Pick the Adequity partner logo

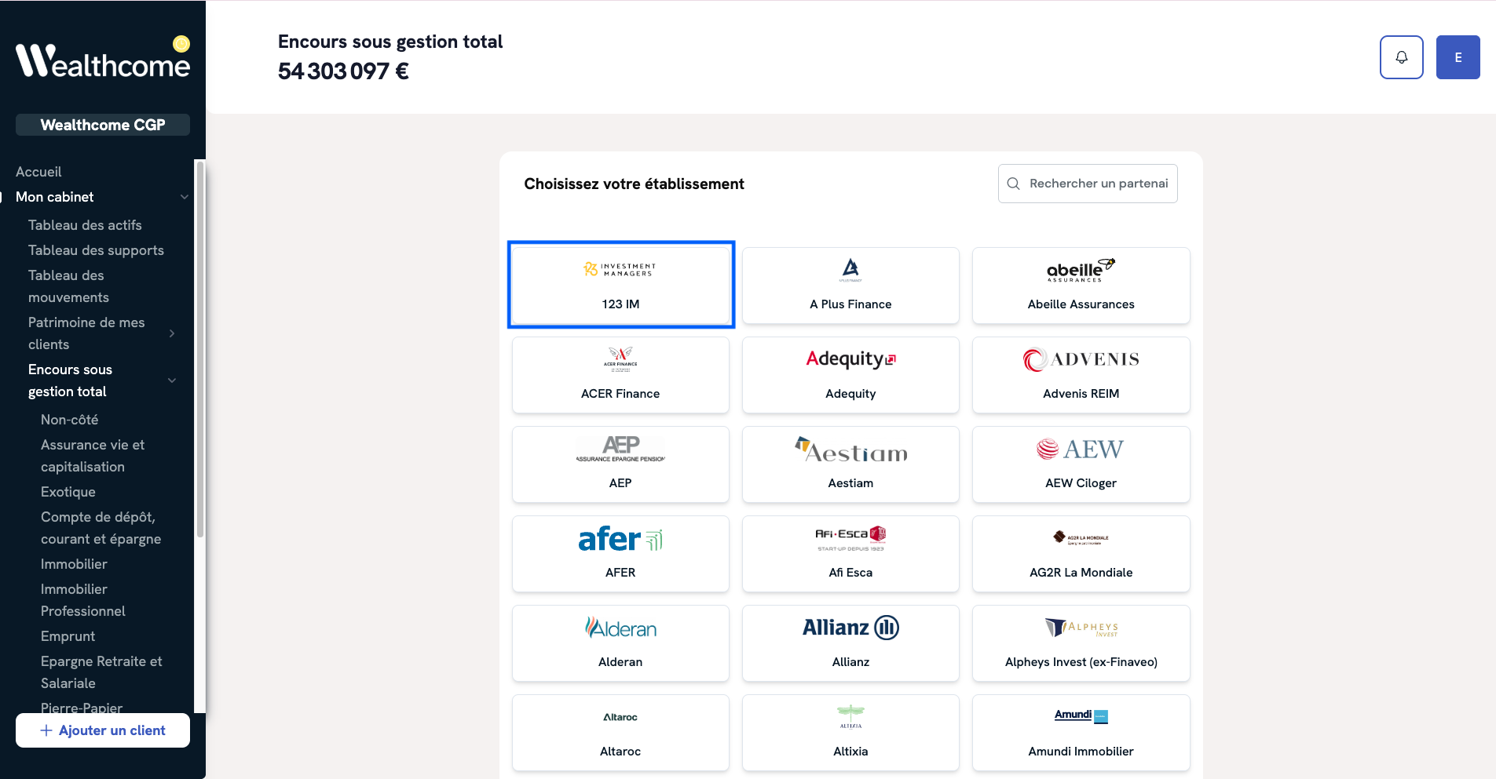[x=850, y=359]
